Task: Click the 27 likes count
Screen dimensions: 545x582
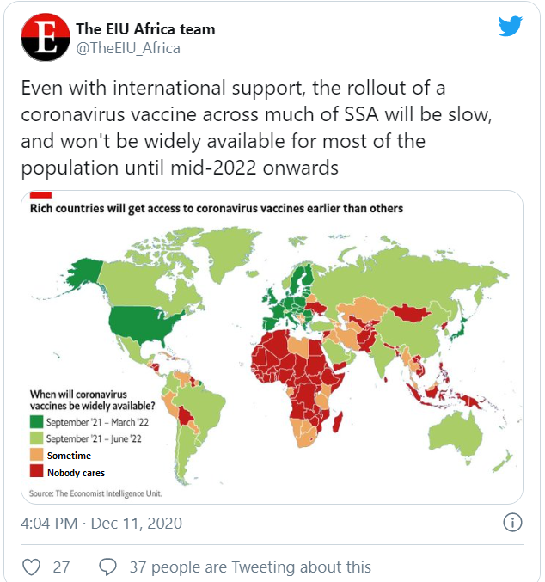Action: click(61, 567)
